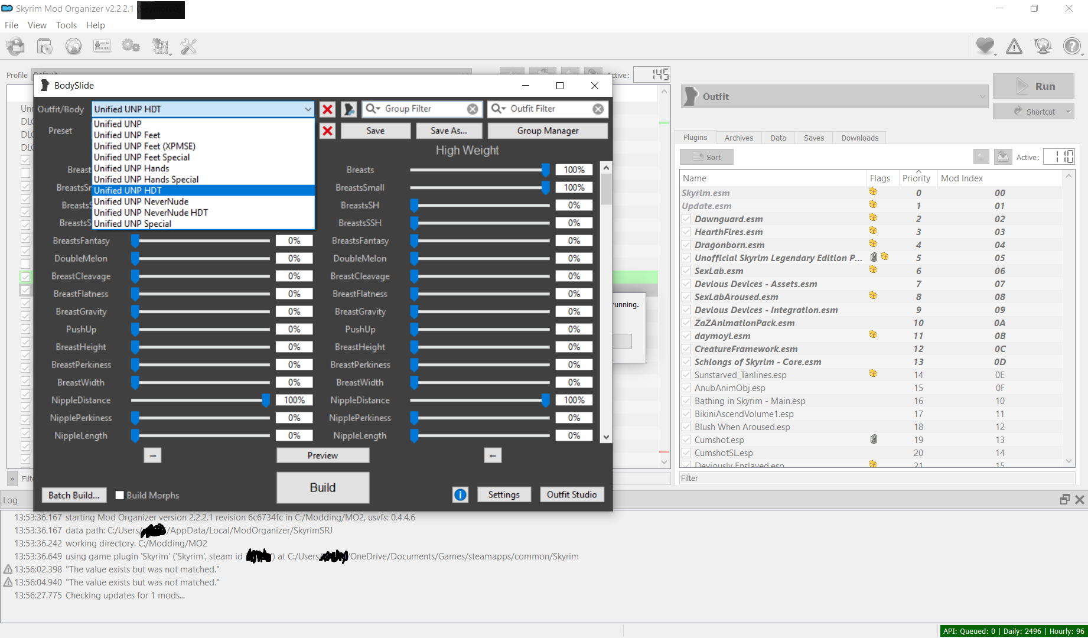1088x638 pixels.
Task: Clear the Outfit Filter field
Action: coord(598,109)
